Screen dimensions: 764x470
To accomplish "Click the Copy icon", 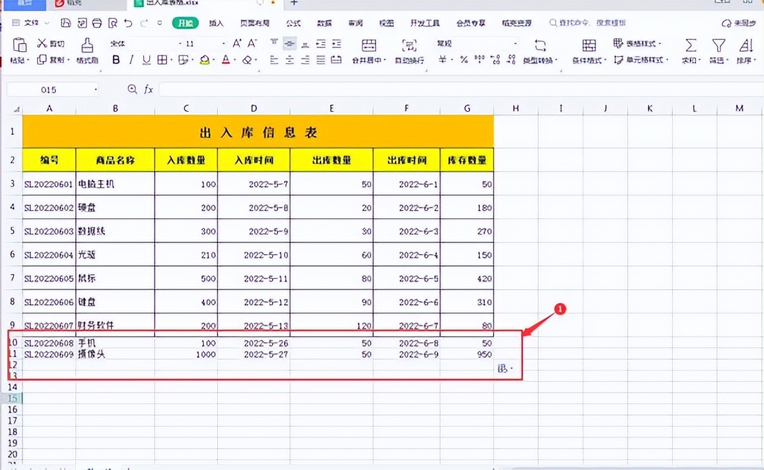I will [42, 60].
